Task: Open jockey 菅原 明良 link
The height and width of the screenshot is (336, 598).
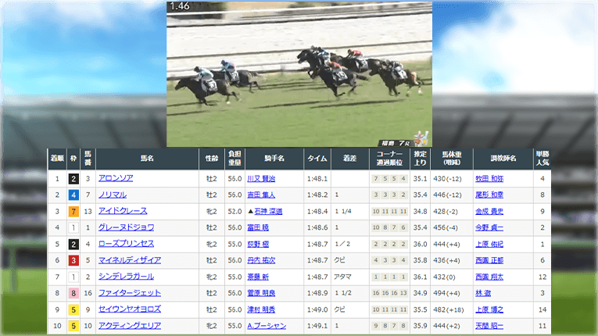Action: [261, 293]
